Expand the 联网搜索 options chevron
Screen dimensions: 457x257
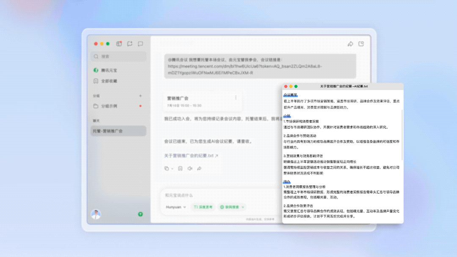[242, 207]
